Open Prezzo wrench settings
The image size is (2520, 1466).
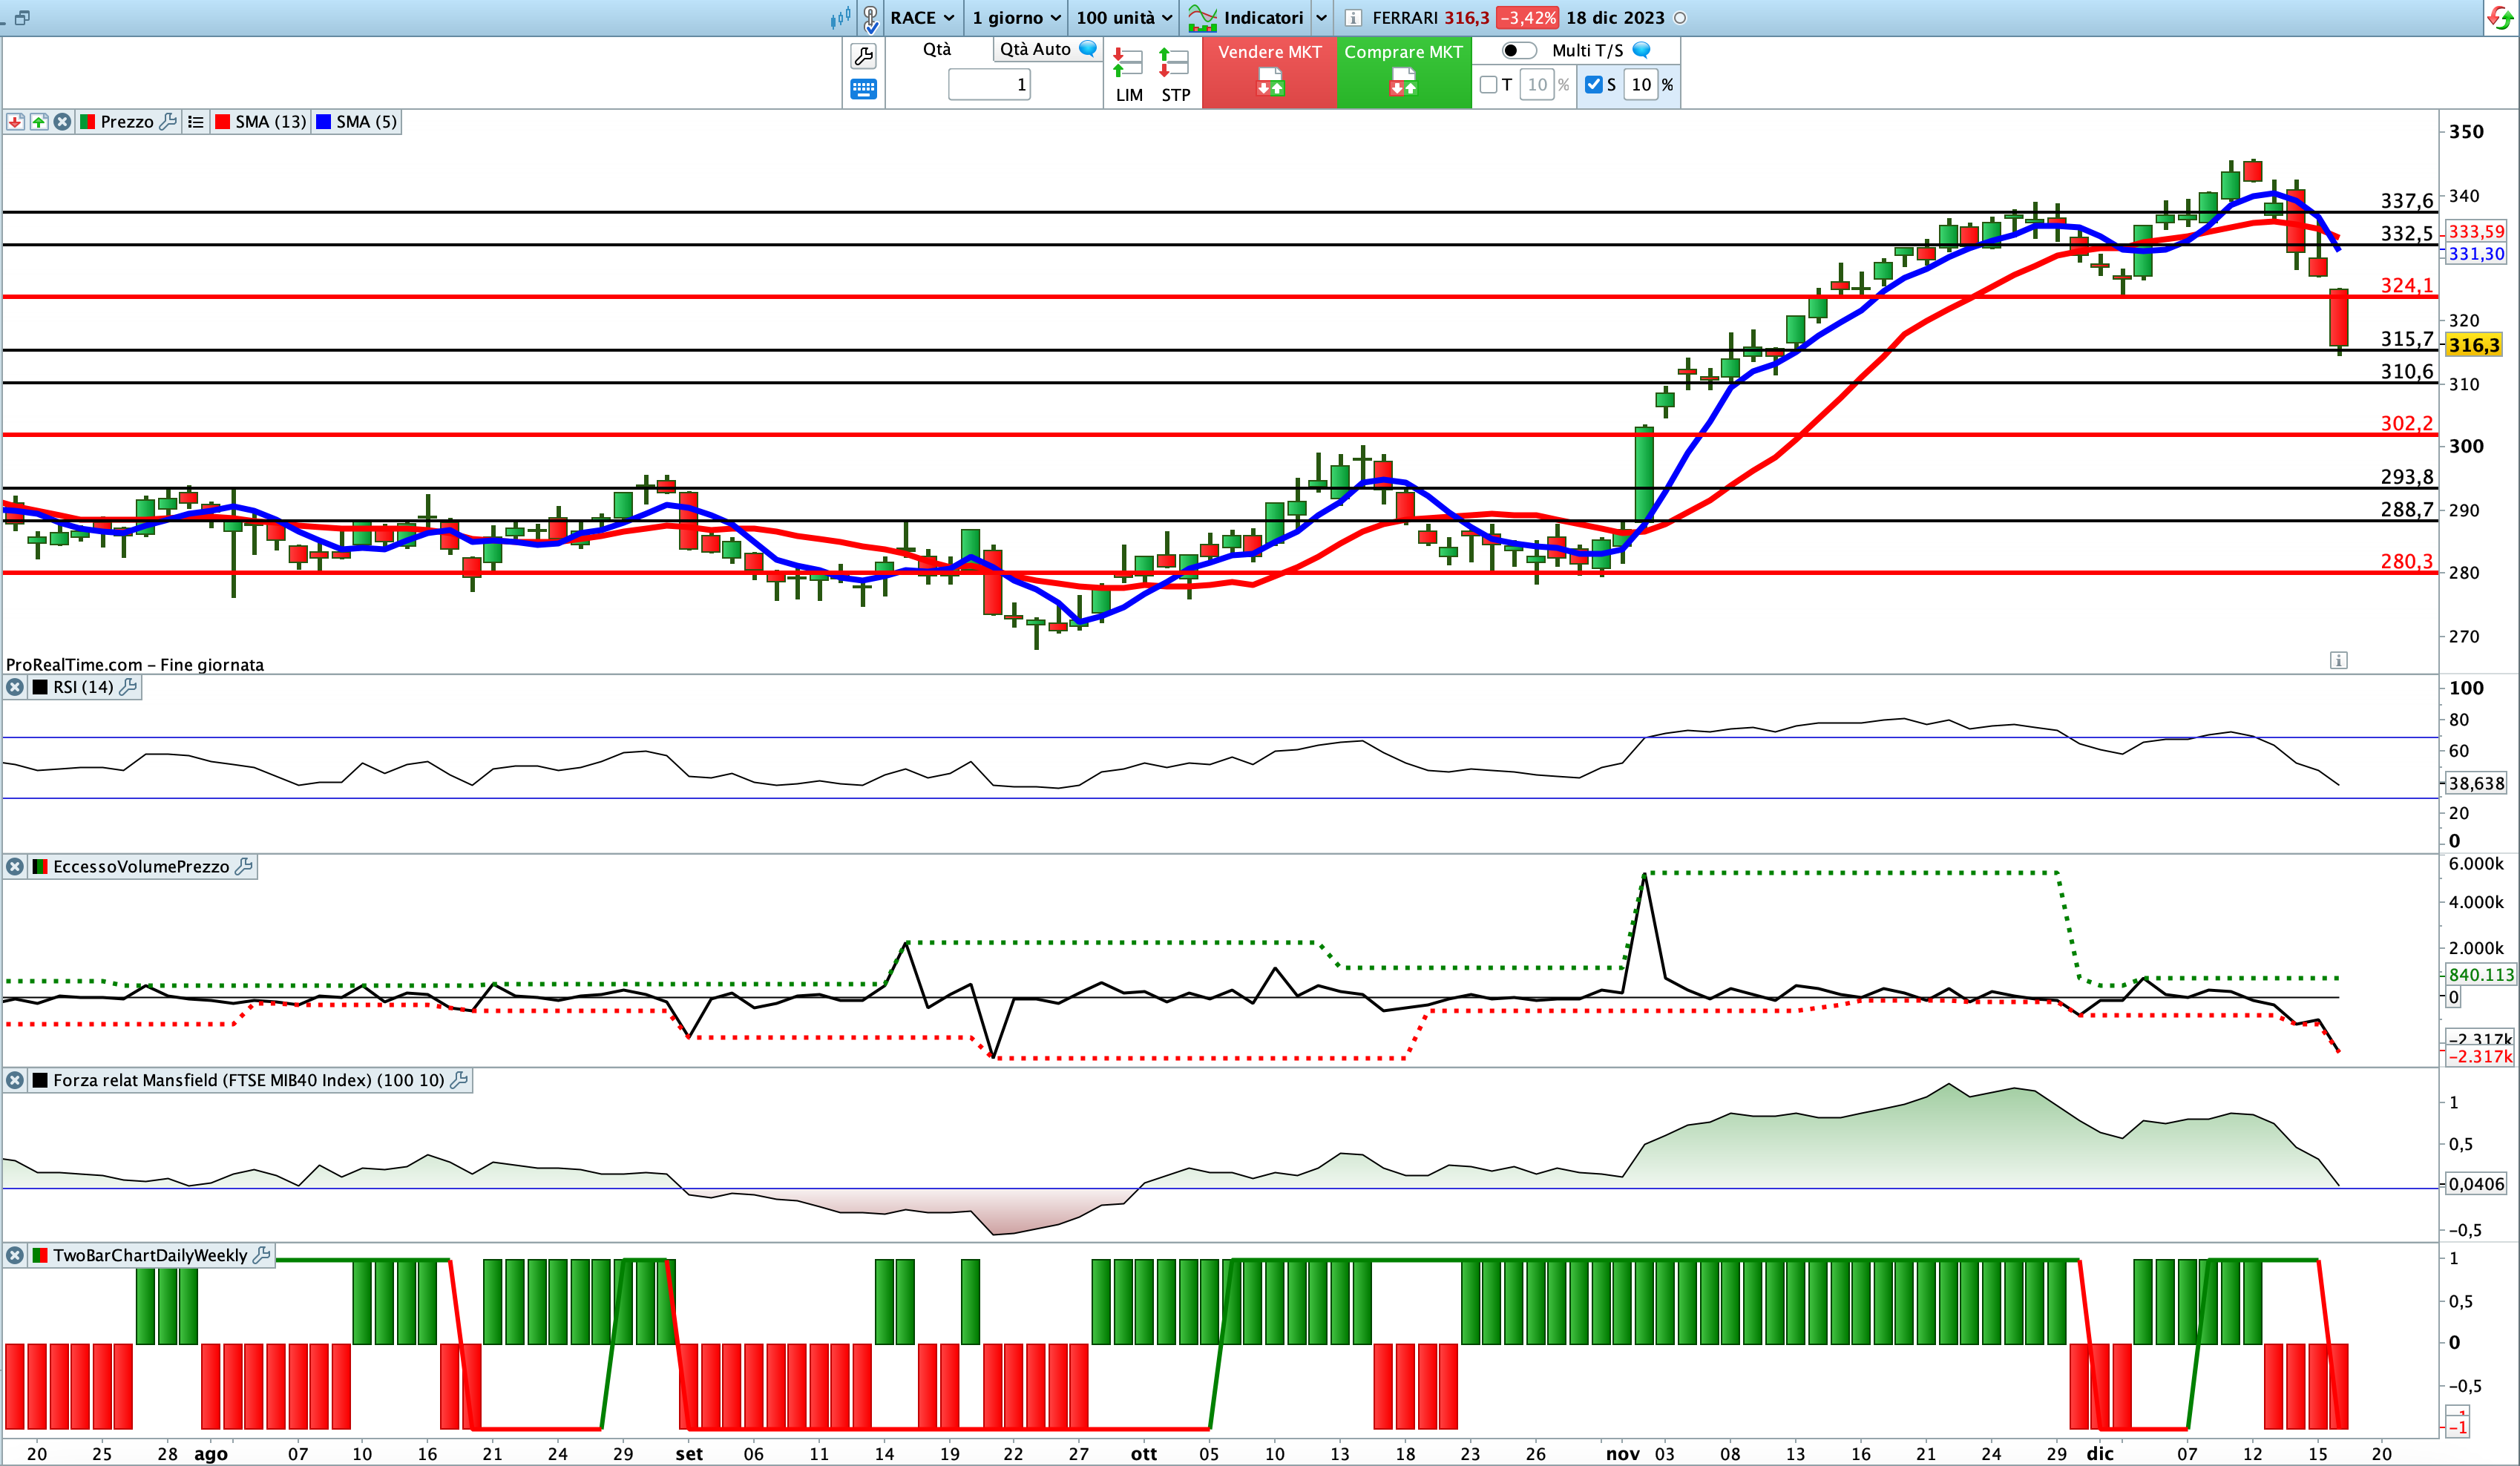168,121
